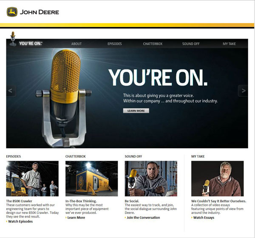Click the John Deere wordmark text
Image resolution: width=255 pixels, height=238 pixels.
(x=40, y=12)
